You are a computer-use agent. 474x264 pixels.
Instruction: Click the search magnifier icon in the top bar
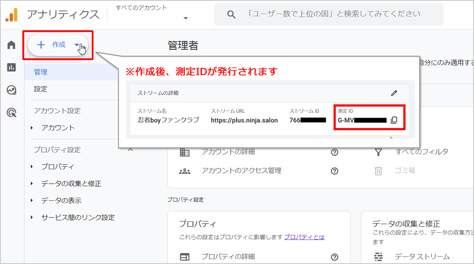(x=231, y=14)
